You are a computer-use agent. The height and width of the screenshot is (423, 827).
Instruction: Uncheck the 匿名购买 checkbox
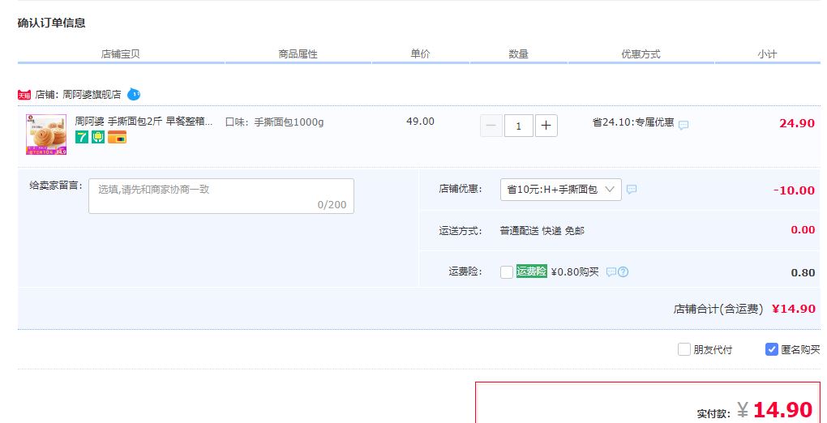point(772,349)
